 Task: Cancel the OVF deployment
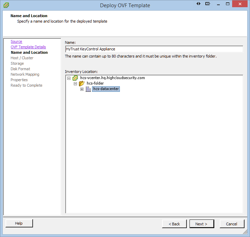(x=232, y=224)
